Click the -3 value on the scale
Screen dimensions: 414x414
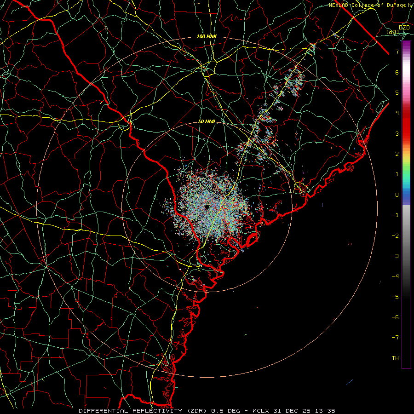[x=395, y=256]
